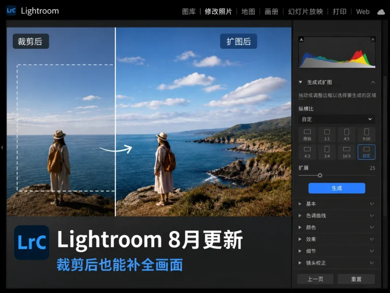The image size is (390, 293).
Task: Click the Lightroom title text
Action: click(40, 11)
